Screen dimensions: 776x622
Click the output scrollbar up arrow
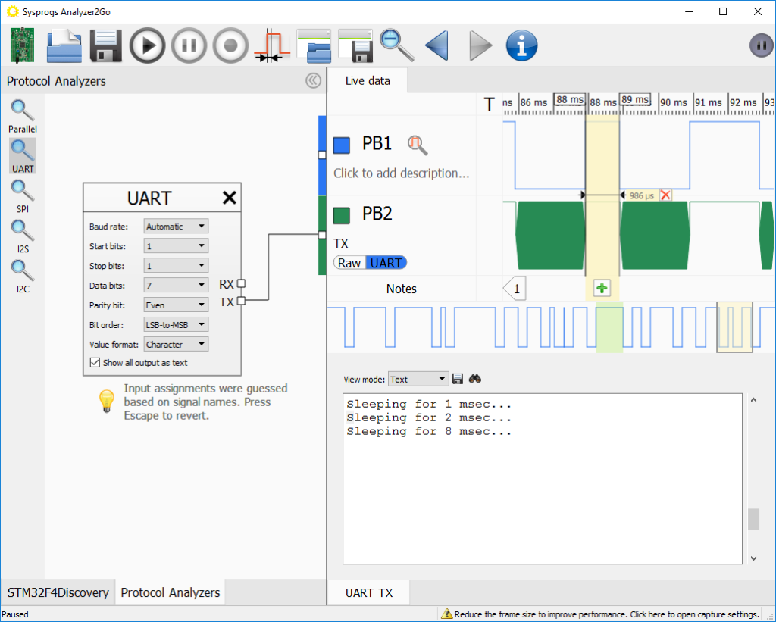754,400
